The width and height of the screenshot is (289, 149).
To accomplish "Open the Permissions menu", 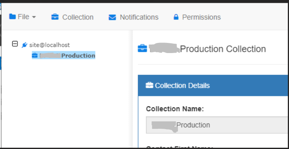I will click(197, 17).
